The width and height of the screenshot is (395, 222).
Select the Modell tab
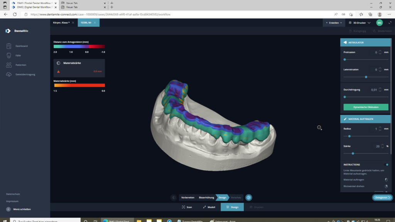[209, 207]
